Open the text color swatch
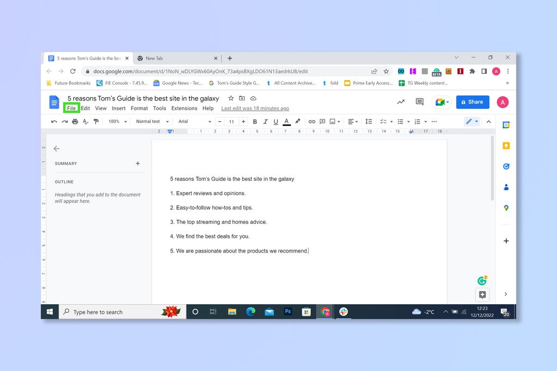Viewport: 557px width, 371px height. click(x=287, y=121)
